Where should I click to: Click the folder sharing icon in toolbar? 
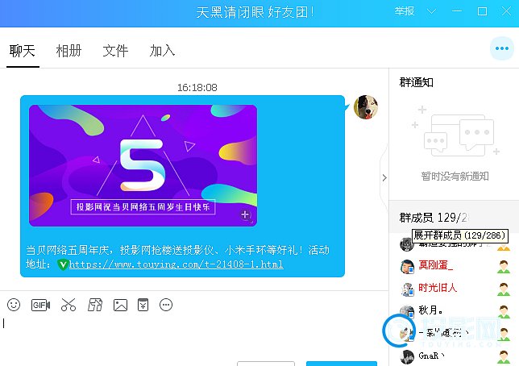[x=94, y=305]
